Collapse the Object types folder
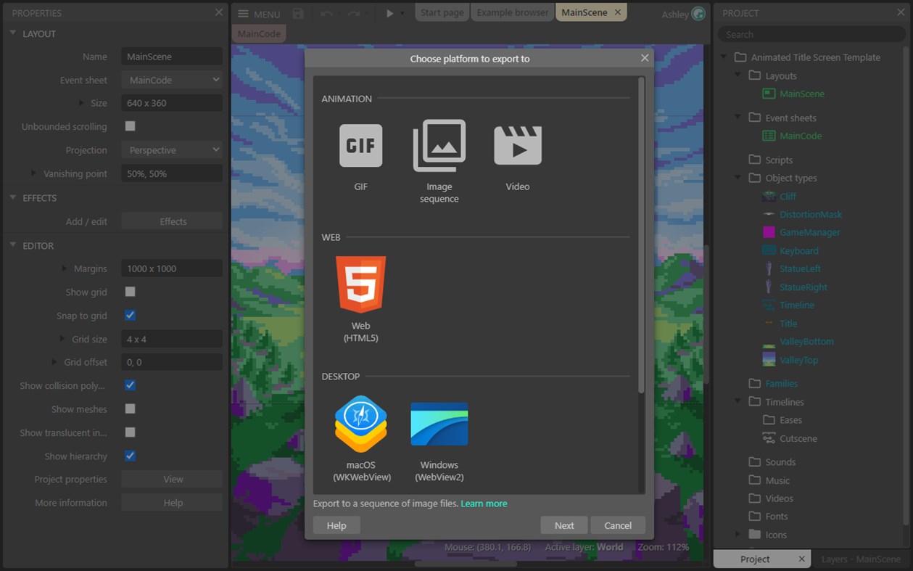The height and width of the screenshot is (571, 913). [735, 178]
